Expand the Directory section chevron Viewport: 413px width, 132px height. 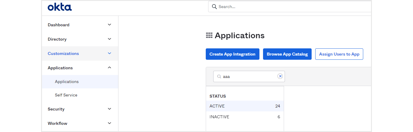(109, 39)
